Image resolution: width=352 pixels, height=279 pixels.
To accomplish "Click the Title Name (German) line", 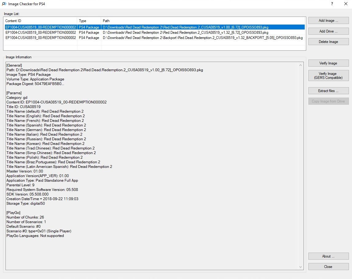I will [46, 130].
